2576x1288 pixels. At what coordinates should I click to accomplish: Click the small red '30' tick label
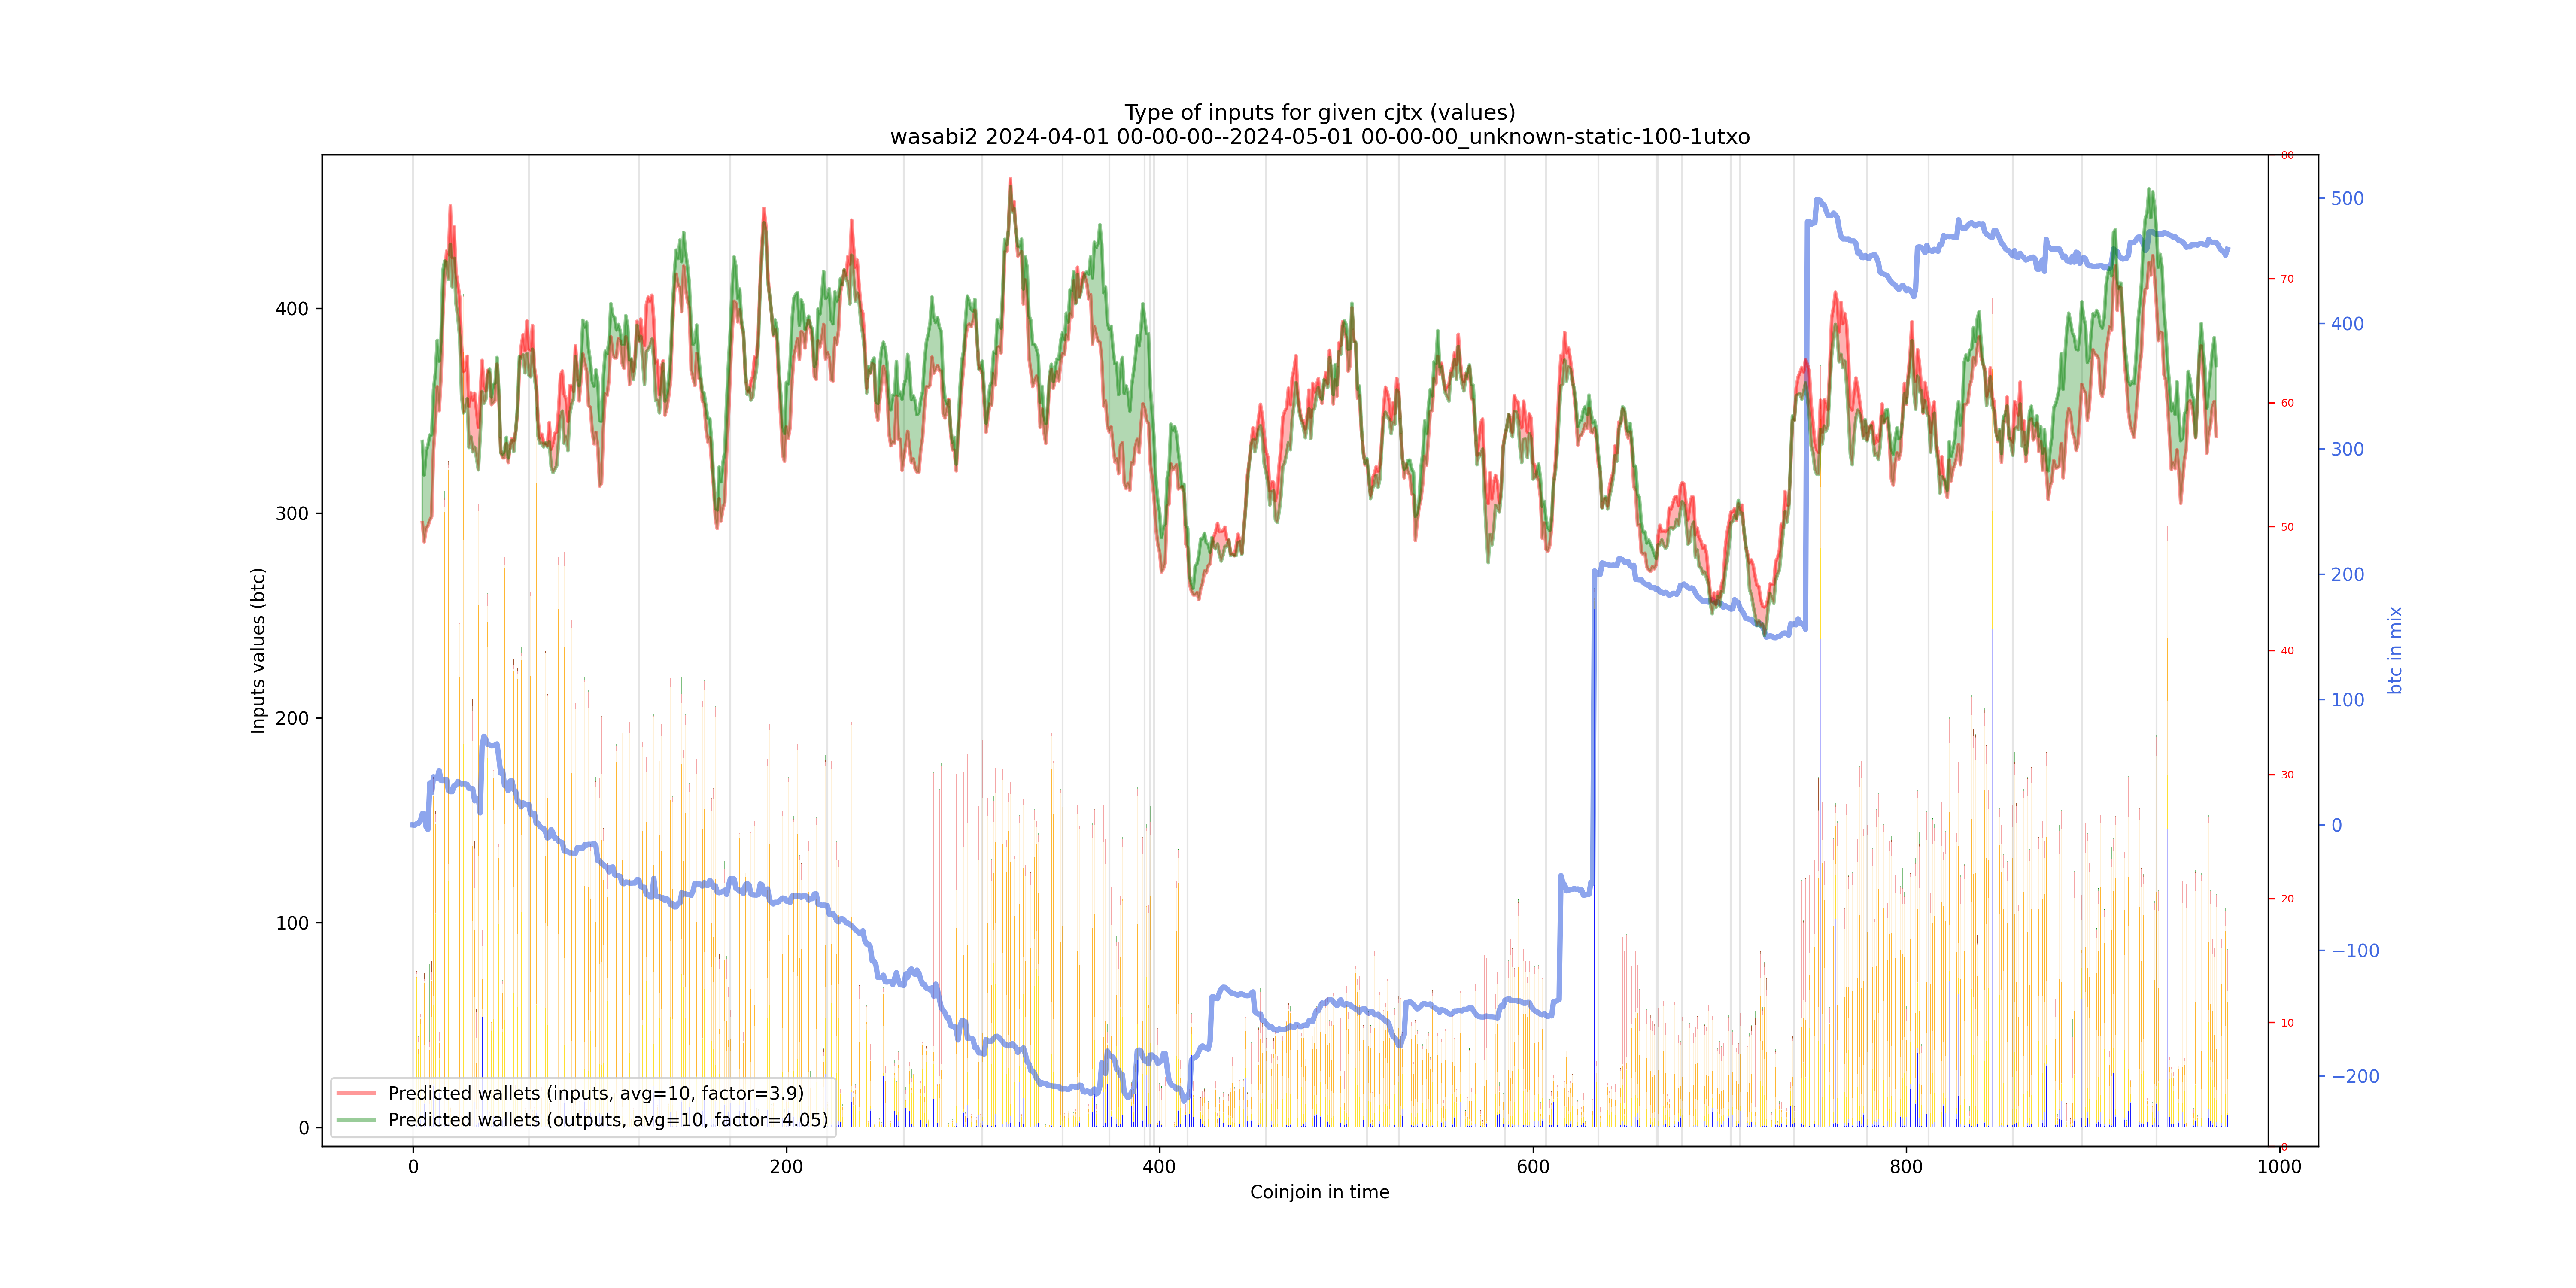pyautogui.click(x=2287, y=775)
